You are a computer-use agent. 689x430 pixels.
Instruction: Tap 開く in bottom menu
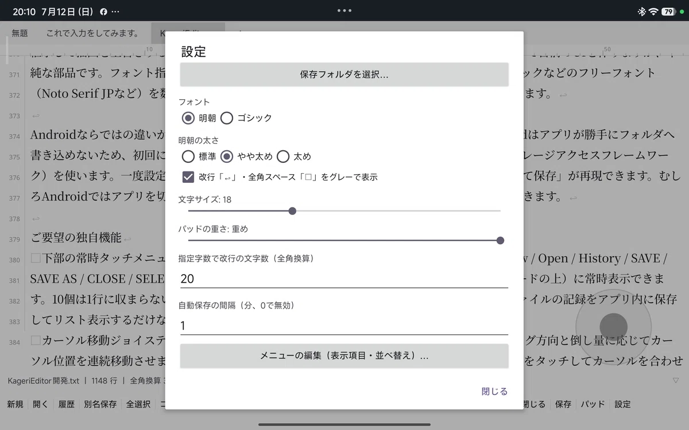tap(41, 404)
